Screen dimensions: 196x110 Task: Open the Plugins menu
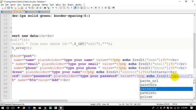tap(70, 5)
